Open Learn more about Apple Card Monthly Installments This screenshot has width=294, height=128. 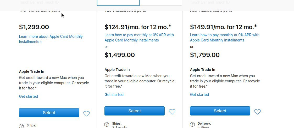point(51,39)
